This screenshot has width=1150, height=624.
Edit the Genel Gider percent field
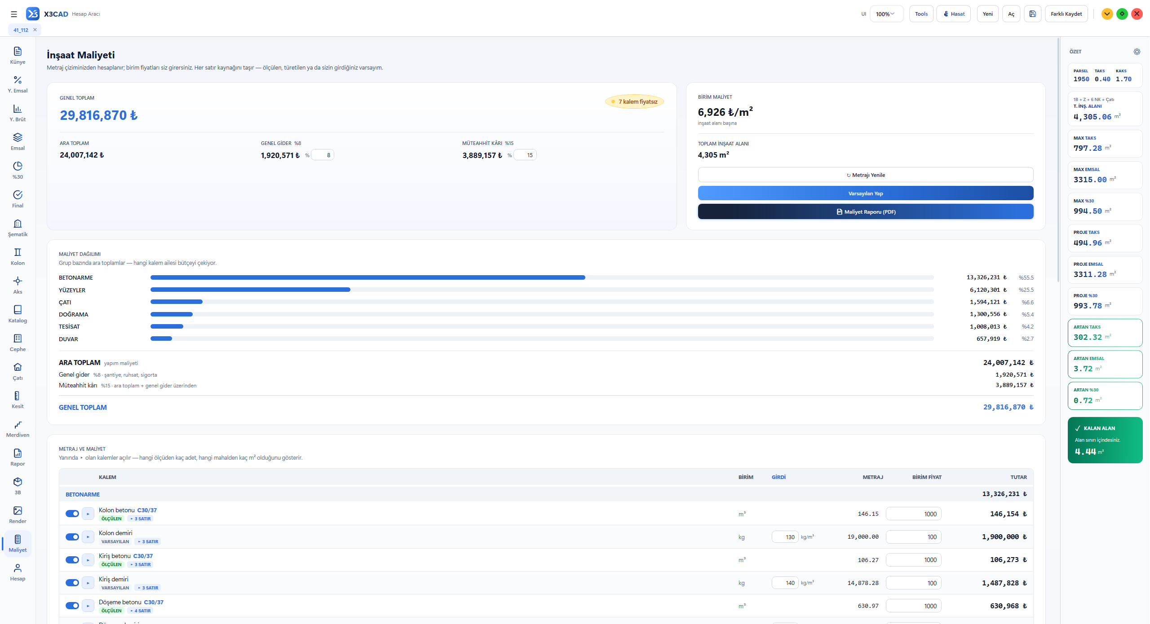(323, 155)
